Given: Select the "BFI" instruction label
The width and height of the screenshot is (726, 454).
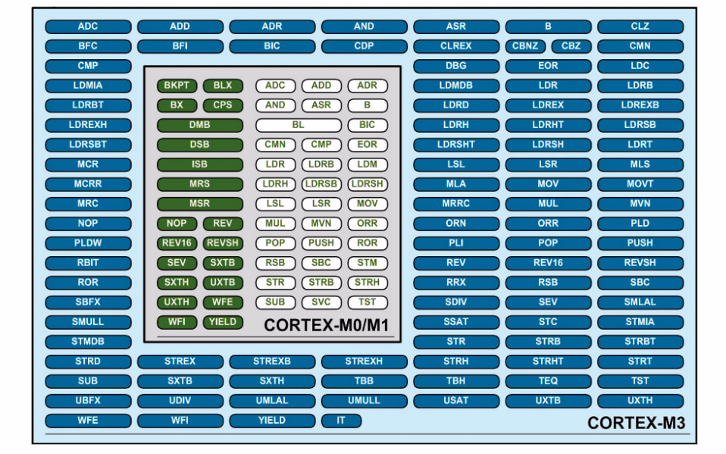Looking at the screenshot, I should click(180, 46).
